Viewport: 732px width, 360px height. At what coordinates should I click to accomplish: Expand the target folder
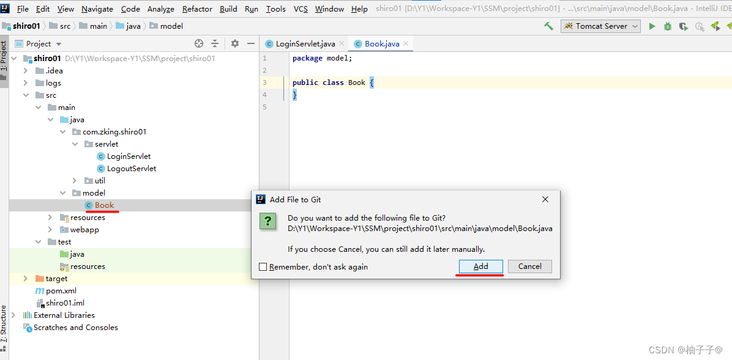pos(26,278)
